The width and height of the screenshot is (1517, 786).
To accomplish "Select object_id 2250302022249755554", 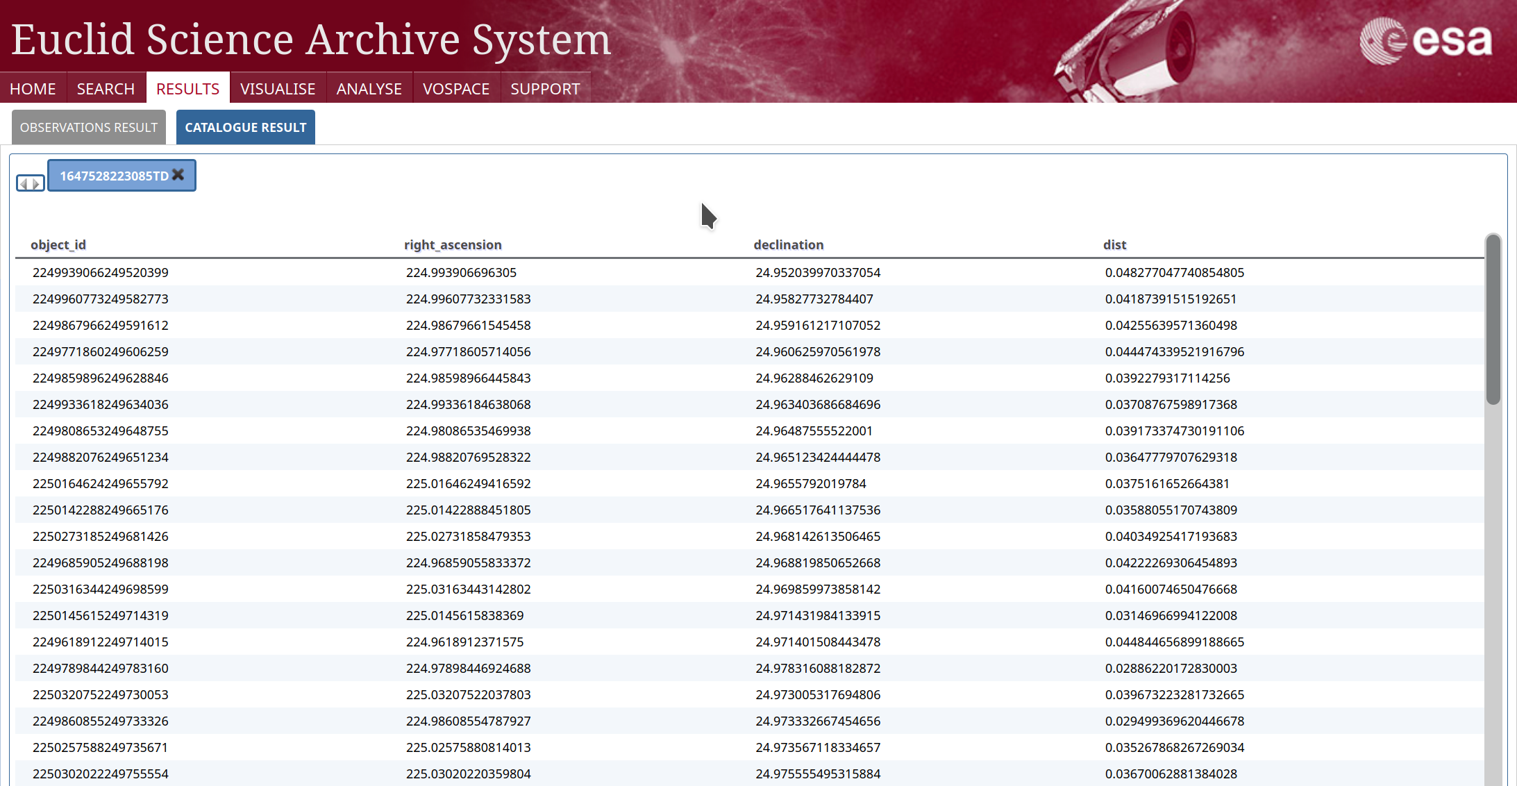I will (101, 774).
